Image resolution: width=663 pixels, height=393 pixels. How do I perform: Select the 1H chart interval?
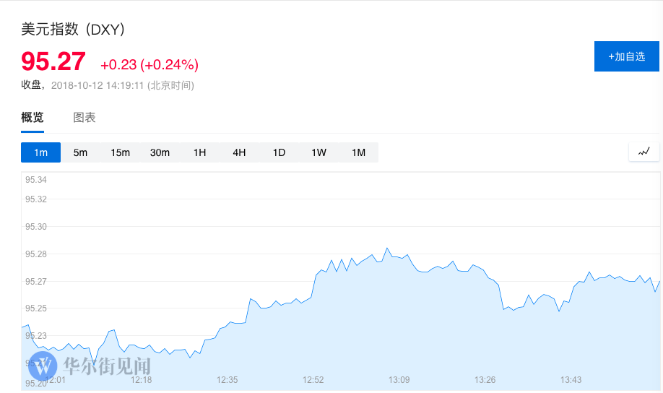(x=199, y=152)
